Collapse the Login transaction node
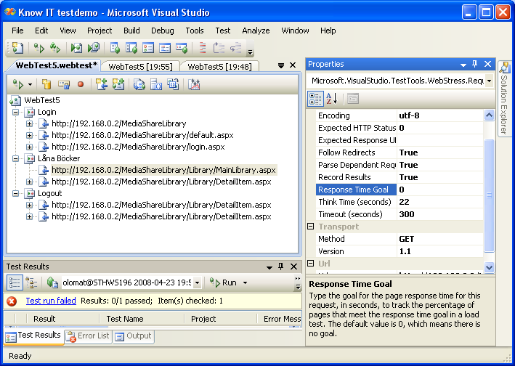The width and height of the screenshot is (515, 366). (15, 113)
